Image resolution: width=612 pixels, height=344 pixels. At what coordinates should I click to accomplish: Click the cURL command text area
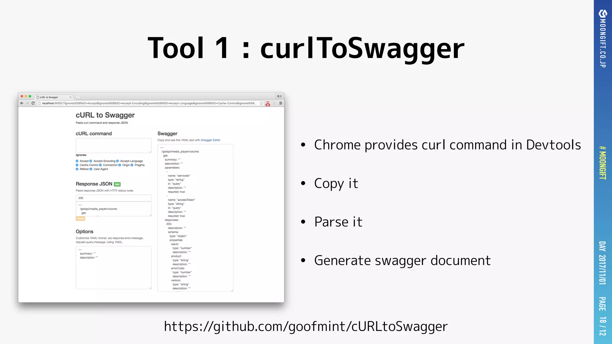click(x=114, y=145)
